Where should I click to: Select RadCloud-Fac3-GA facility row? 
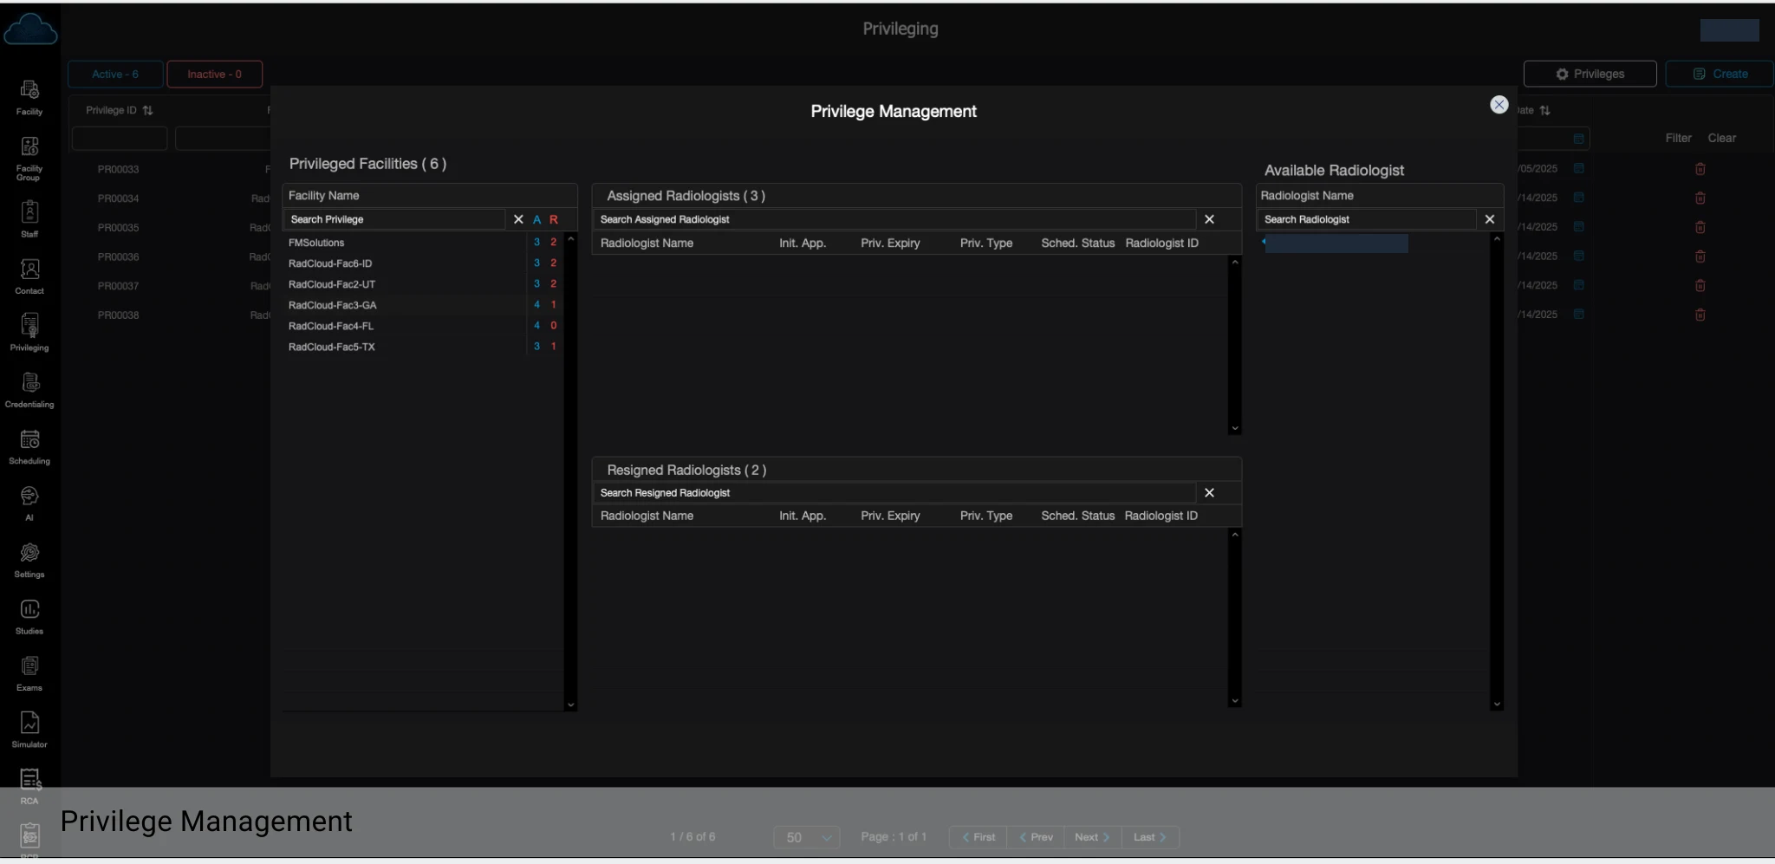(x=424, y=305)
